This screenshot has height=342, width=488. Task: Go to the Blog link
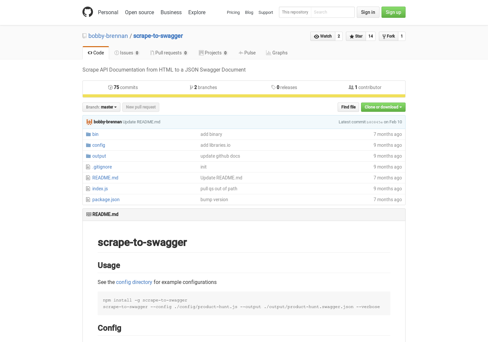[249, 13]
